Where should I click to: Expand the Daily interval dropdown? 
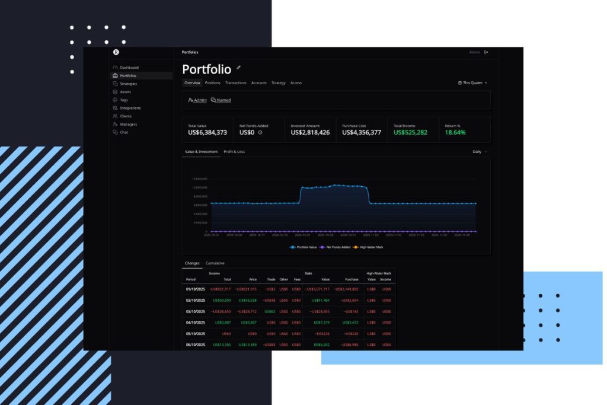(480, 152)
